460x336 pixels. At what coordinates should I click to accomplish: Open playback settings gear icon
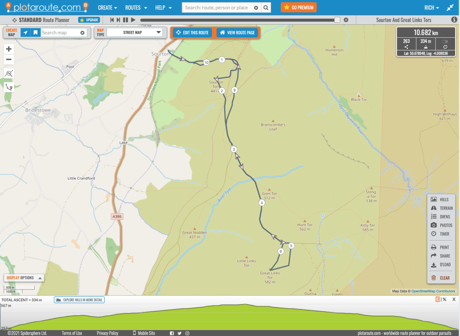coord(346,20)
